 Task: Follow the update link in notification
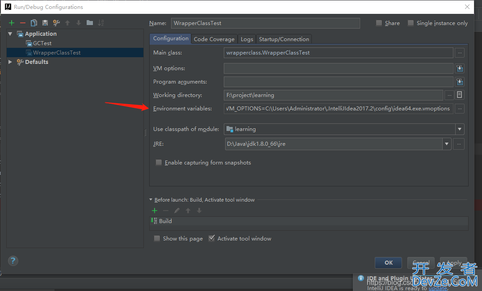coord(438,288)
